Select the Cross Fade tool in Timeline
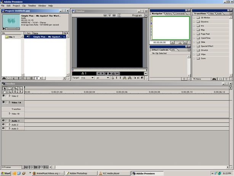This screenshot has width=234, height=176. click(15, 92)
